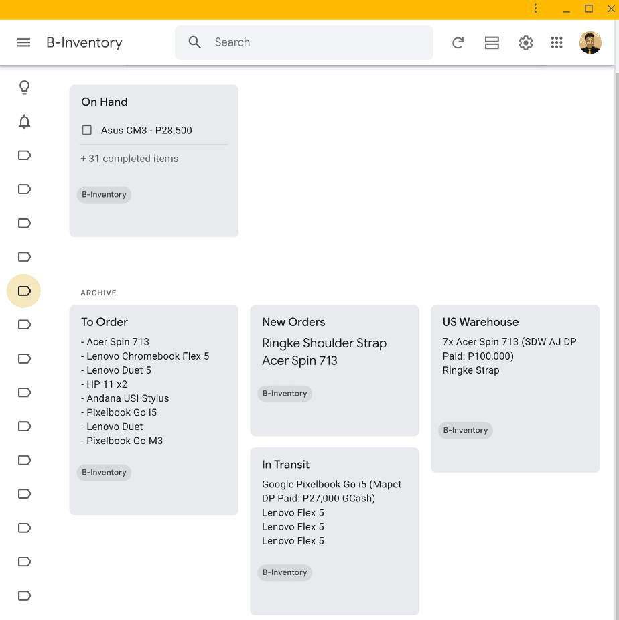Switch to list view layout
This screenshot has height=620, width=619.
(492, 42)
